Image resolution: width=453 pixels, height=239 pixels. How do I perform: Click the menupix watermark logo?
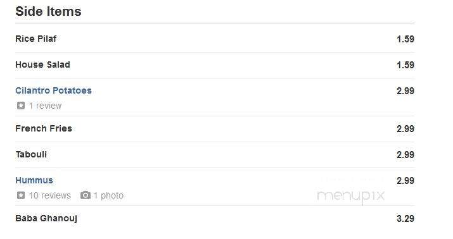351,196
